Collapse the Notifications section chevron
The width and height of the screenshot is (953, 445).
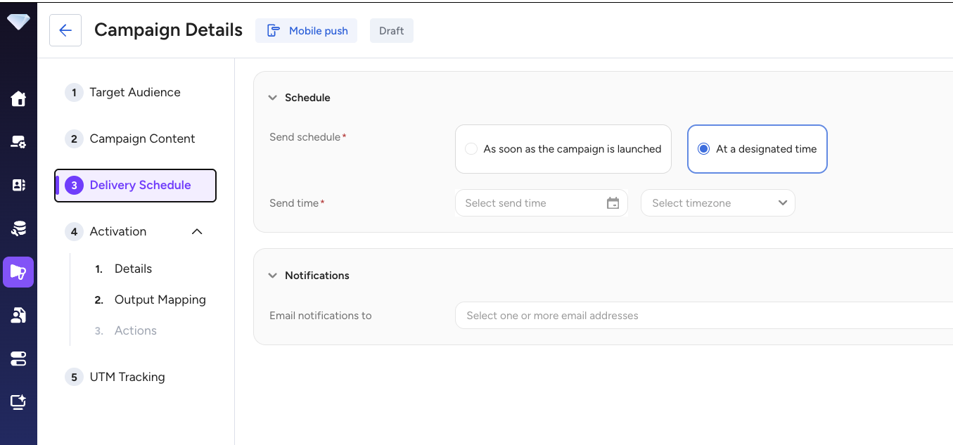(273, 276)
